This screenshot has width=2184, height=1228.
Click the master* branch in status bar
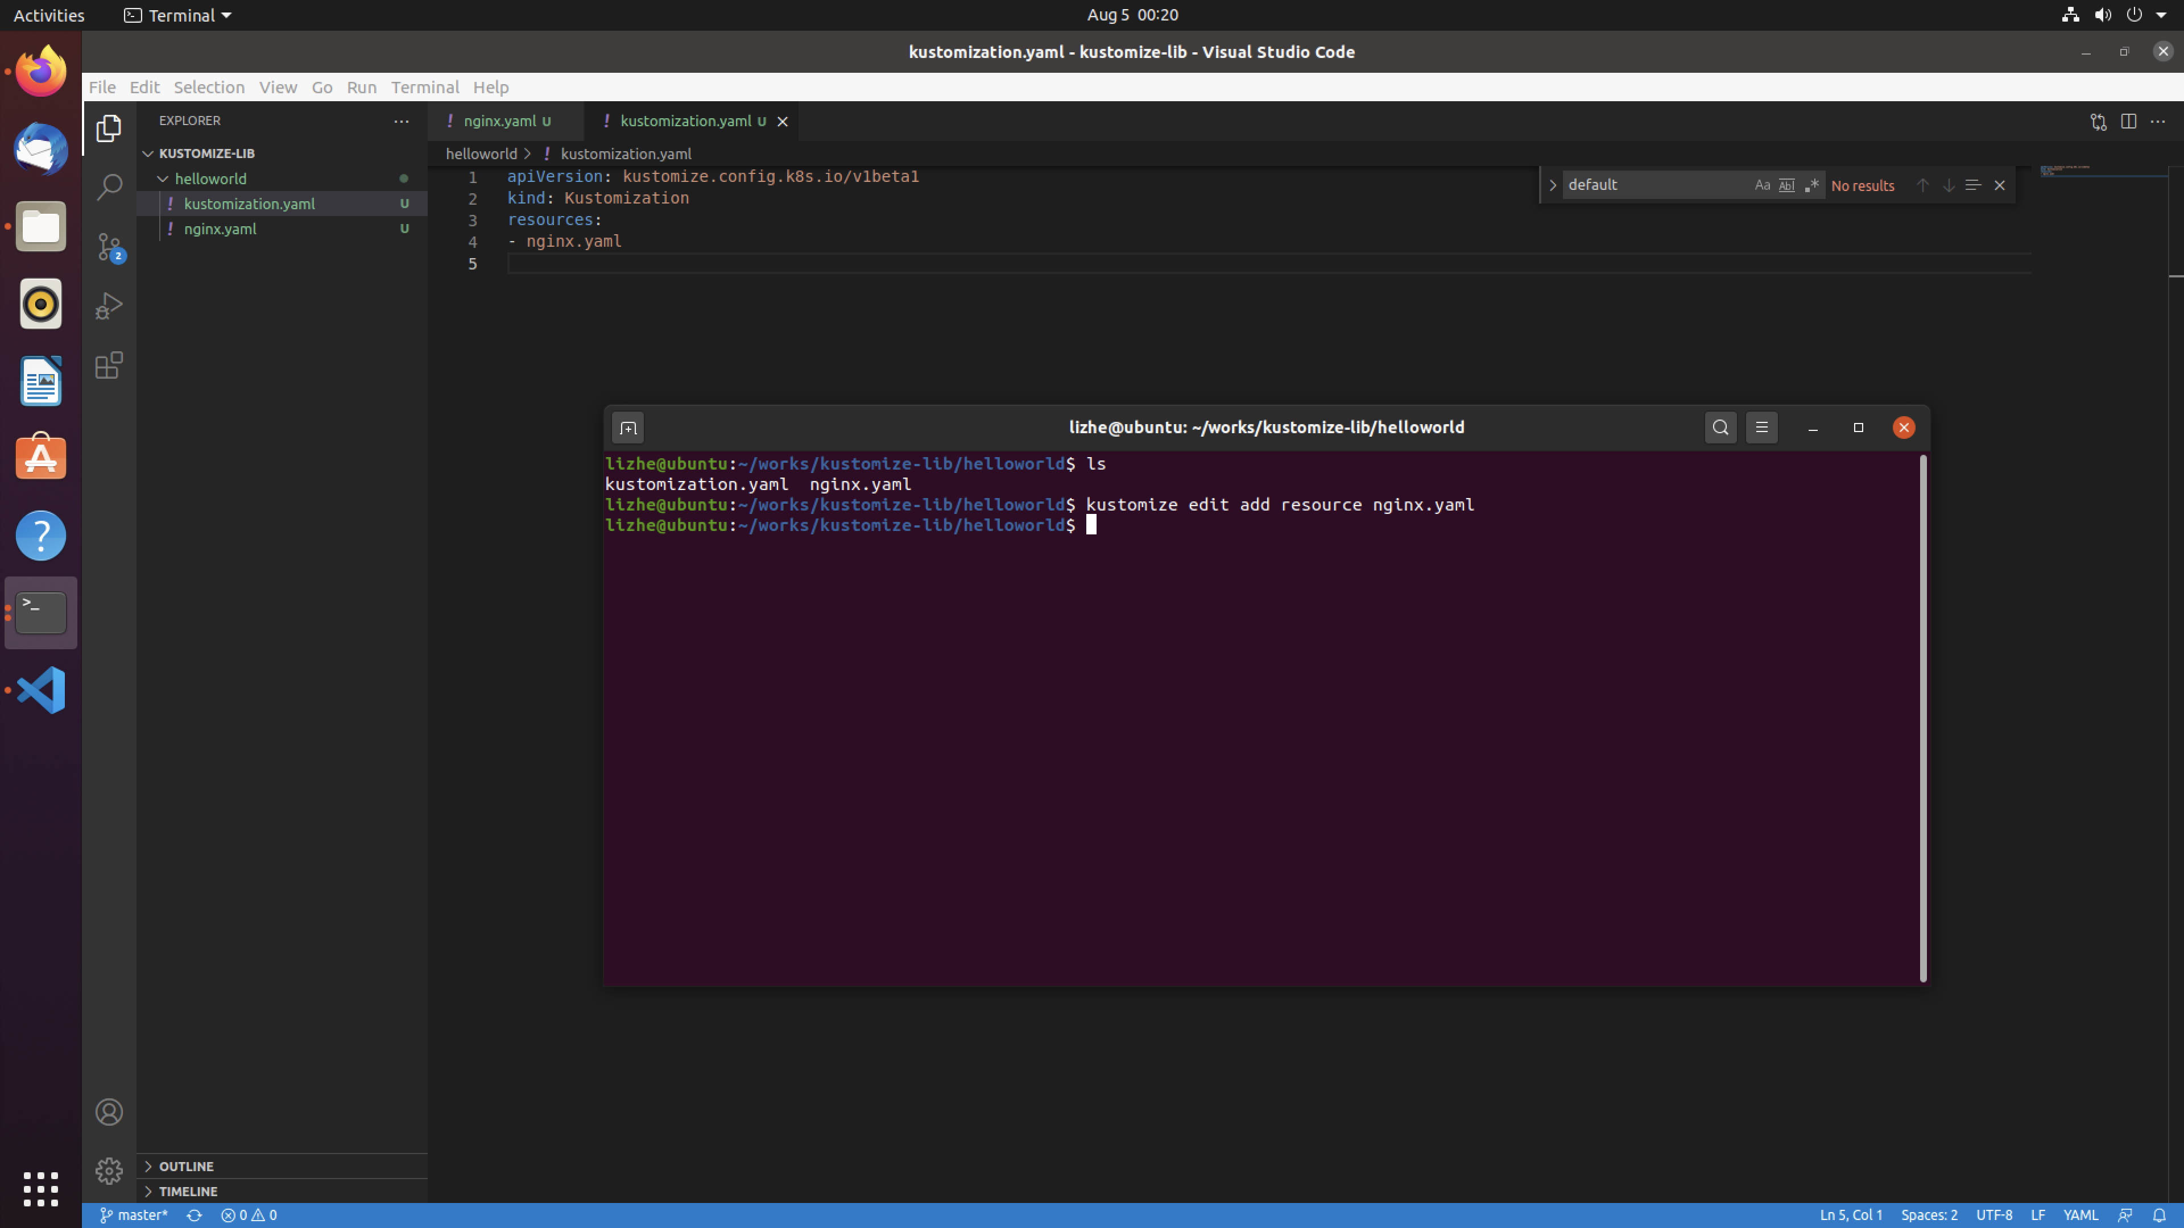pyautogui.click(x=135, y=1215)
